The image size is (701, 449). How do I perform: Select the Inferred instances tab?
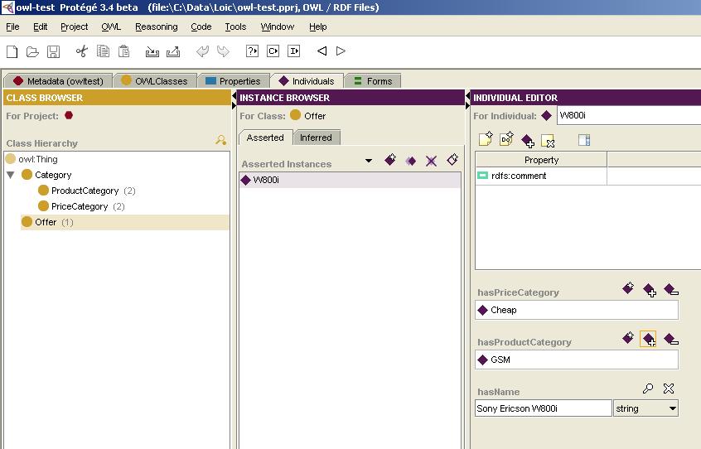coord(316,138)
